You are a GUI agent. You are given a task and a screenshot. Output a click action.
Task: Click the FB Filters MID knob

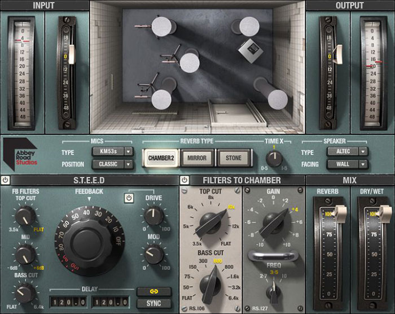[x=25, y=254]
